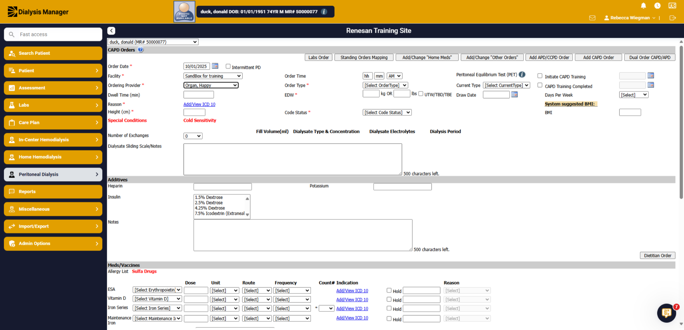Expand the Care Plan sidebar menu
This screenshot has width=684, height=330.
pos(53,122)
